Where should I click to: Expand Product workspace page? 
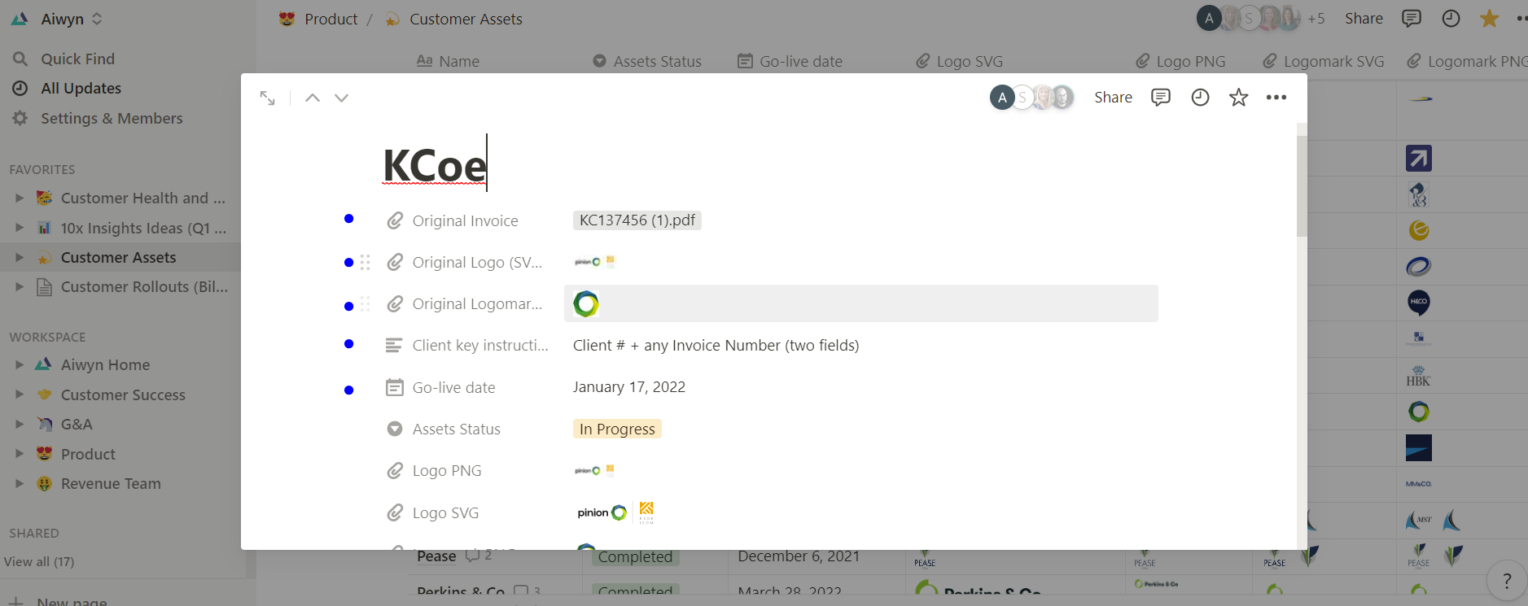pyautogui.click(x=20, y=454)
